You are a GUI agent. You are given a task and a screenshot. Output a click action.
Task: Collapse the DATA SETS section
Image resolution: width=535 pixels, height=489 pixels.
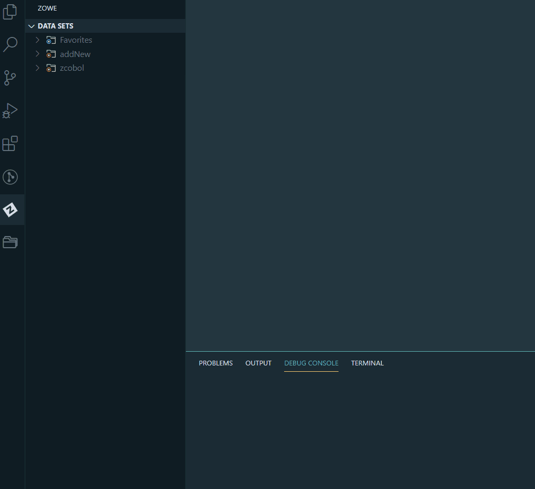pyautogui.click(x=31, y=26)
